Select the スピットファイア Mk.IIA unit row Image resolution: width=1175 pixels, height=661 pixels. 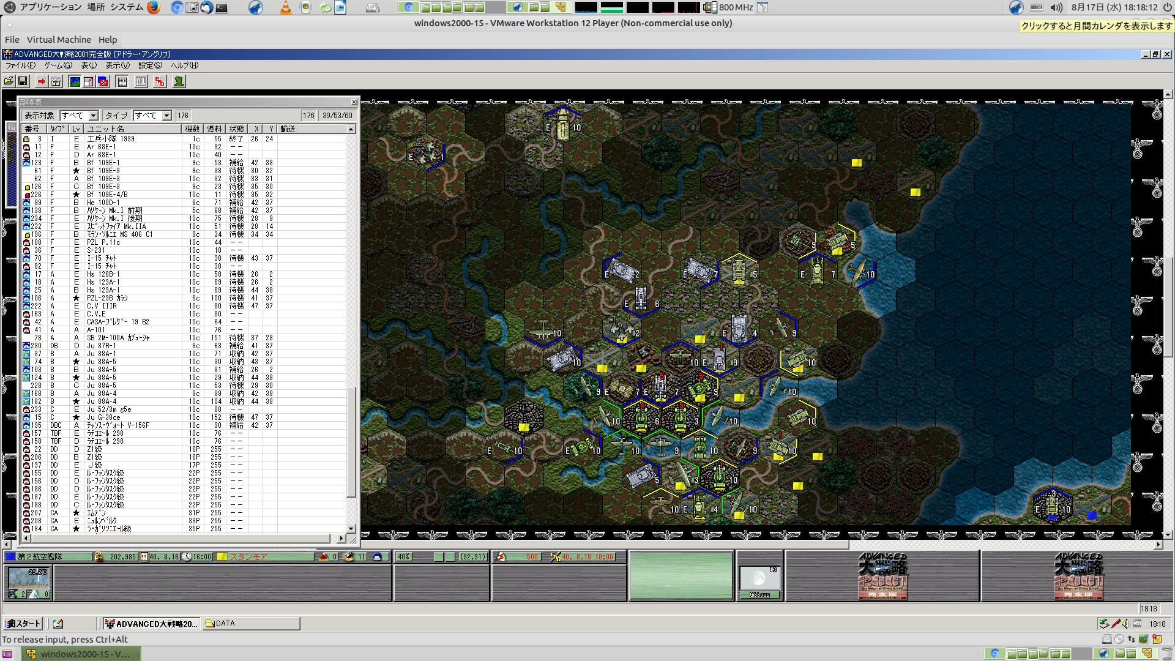click(184, 226)
